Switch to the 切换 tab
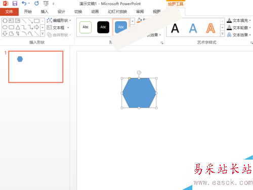The image size is (253, 190). (78, 12)
